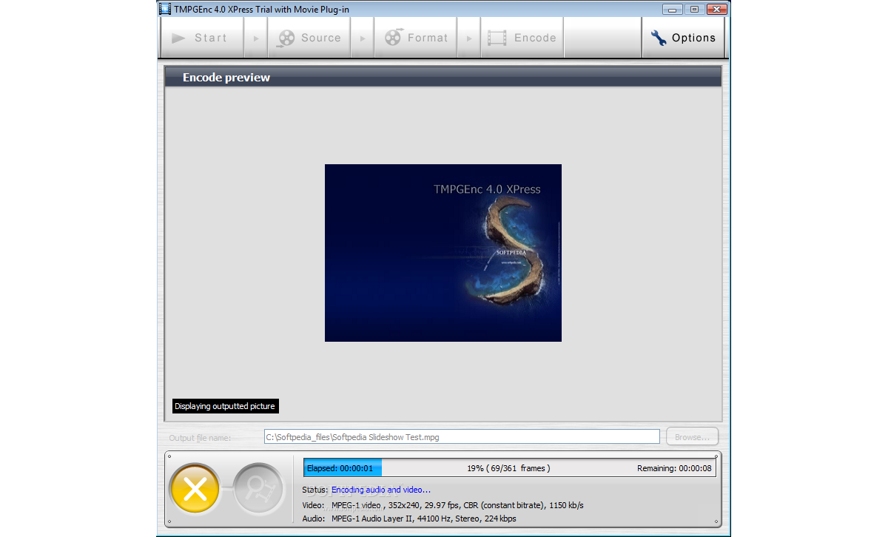Image resolution: width=888 pixels, height=537 pixels.
Task: Open the Options menu
Action: pyautogui.click(x=683, y=38)
